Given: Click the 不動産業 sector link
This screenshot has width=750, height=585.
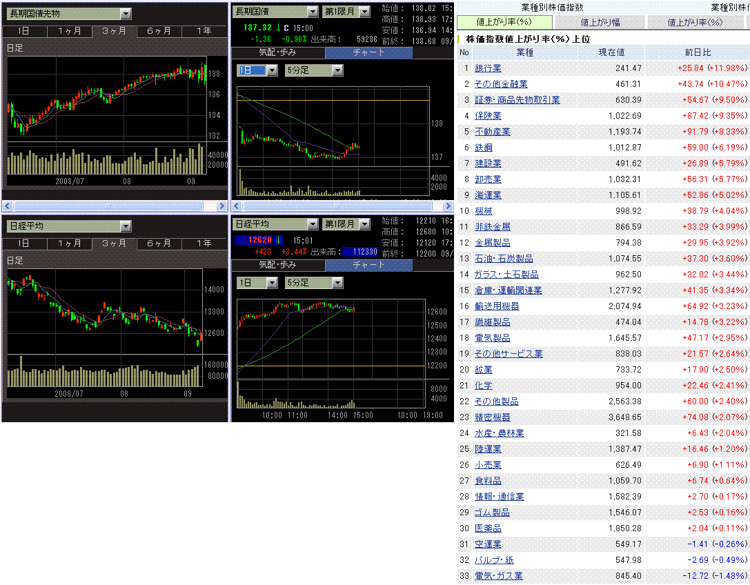Looking at the screenshot, I should click(493, 132).
